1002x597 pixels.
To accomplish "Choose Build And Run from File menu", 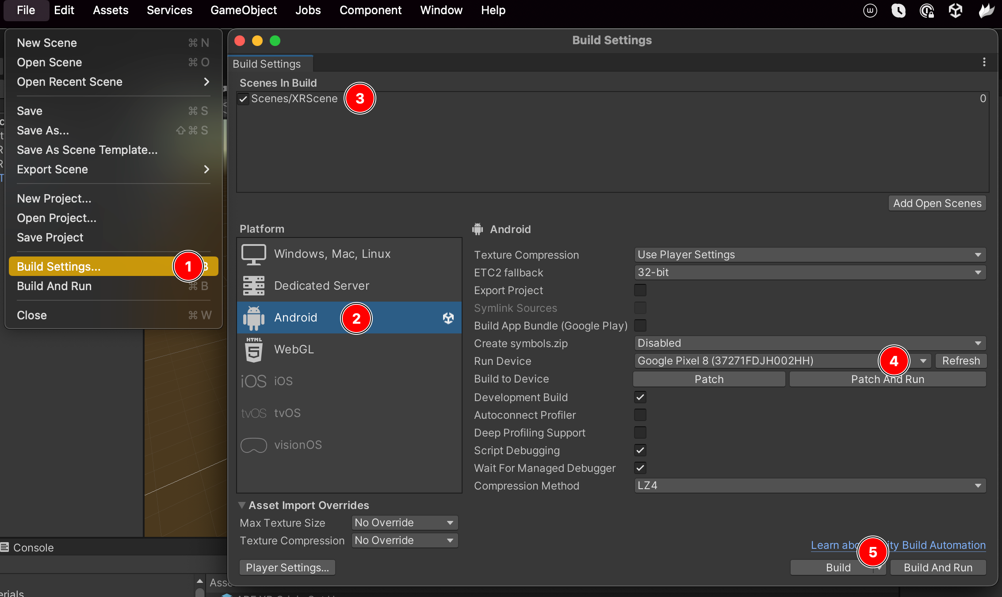I will [54, 286].
